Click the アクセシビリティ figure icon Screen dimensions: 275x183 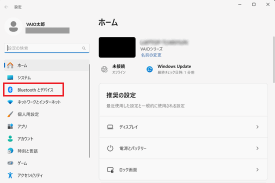point(10,175)
